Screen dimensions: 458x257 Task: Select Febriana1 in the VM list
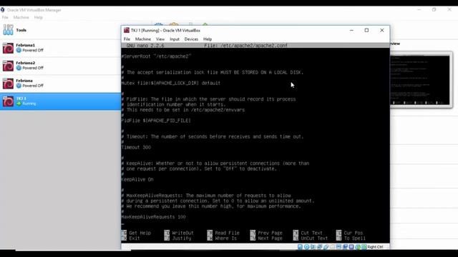pos(60,48)
